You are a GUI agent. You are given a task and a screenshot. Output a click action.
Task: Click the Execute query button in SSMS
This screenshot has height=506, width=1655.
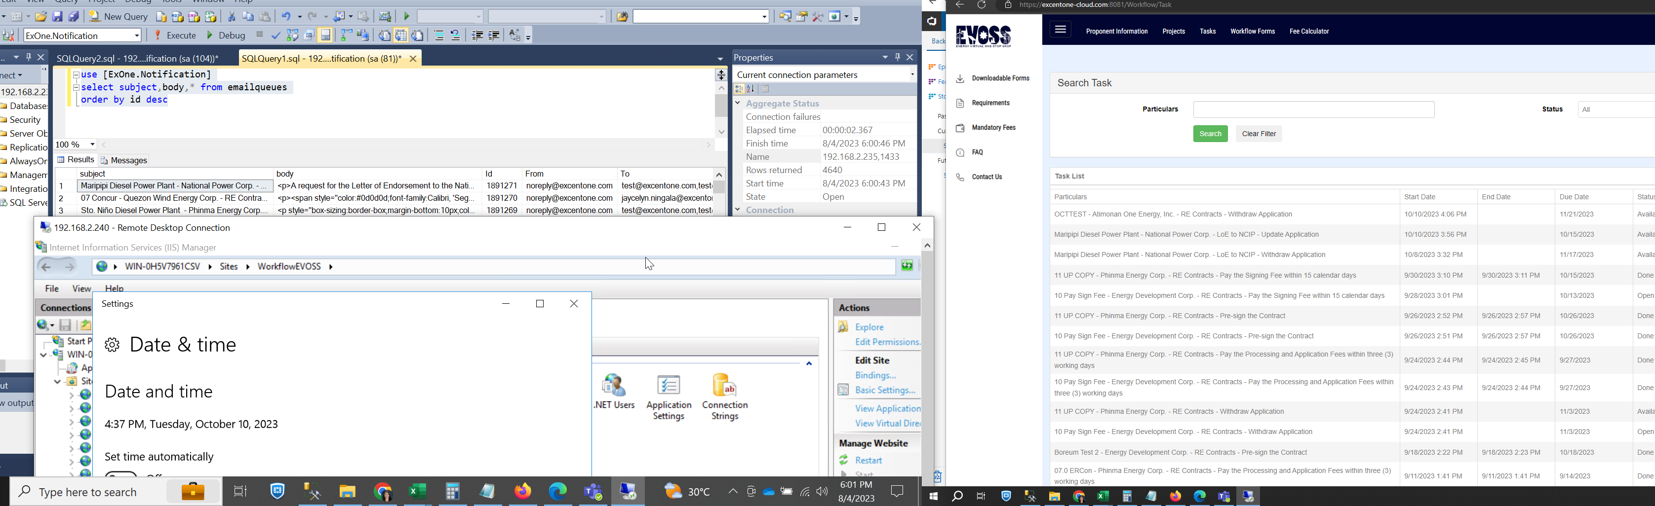pyautogui.click(x=175, y=36)
